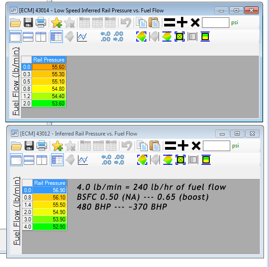Click plus (add value) in 43014 window

click(182, 22)
